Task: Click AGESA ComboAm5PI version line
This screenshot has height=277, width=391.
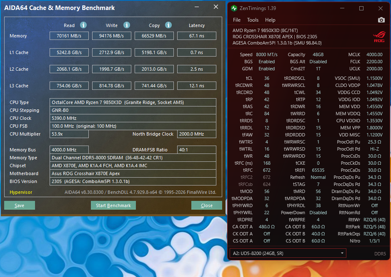Action: click(277, 43)
